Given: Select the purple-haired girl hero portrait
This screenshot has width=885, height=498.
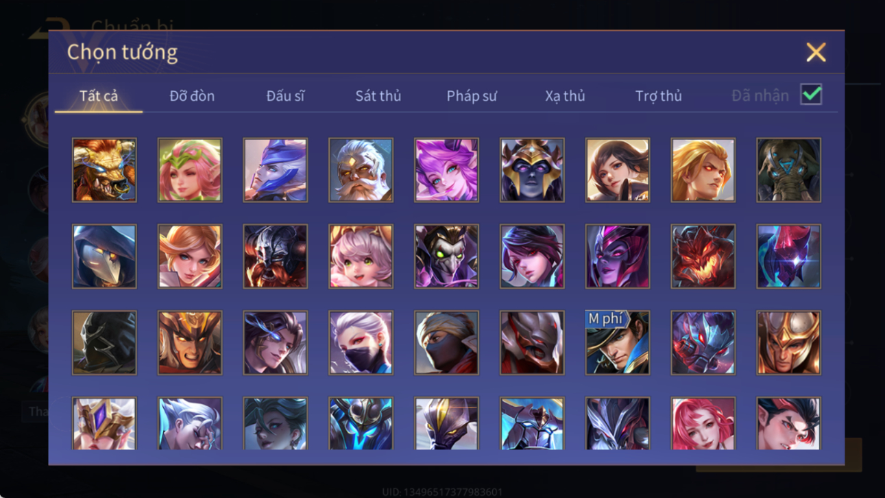Looking at the screenshot, I should click(x=446, y=170).
